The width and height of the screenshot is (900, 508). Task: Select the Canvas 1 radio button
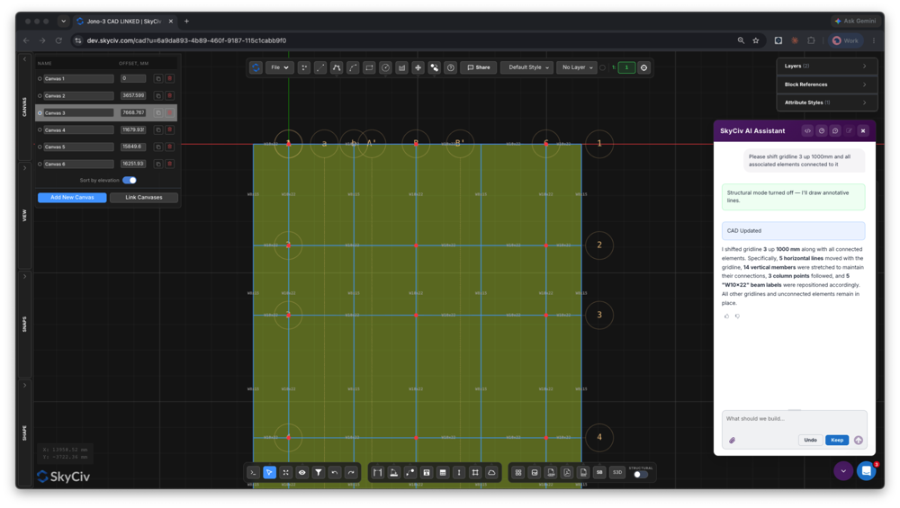[40, 78]
